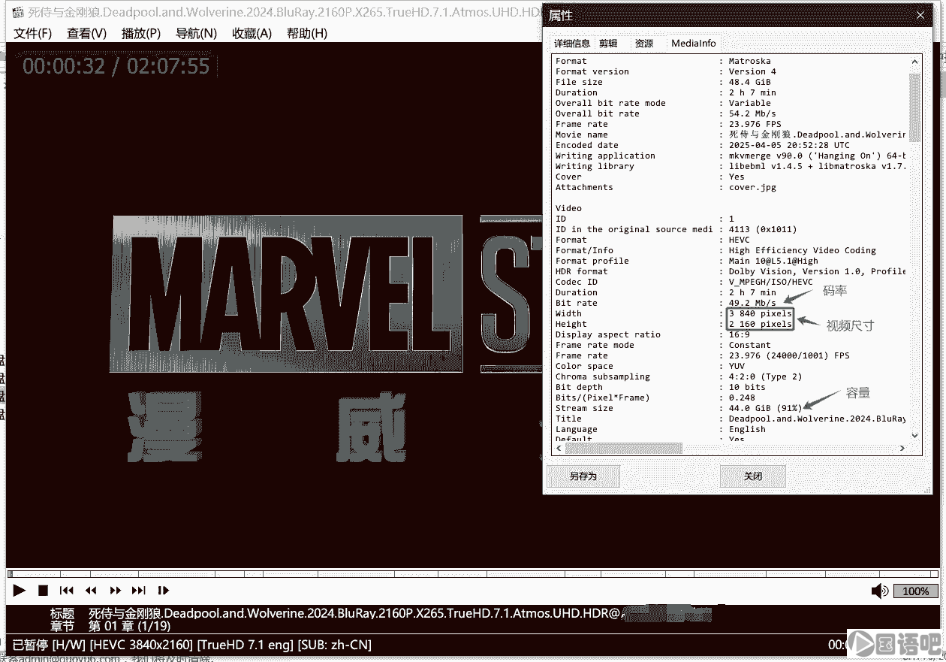Skip to the previous chapter

(x=67, y=591)
